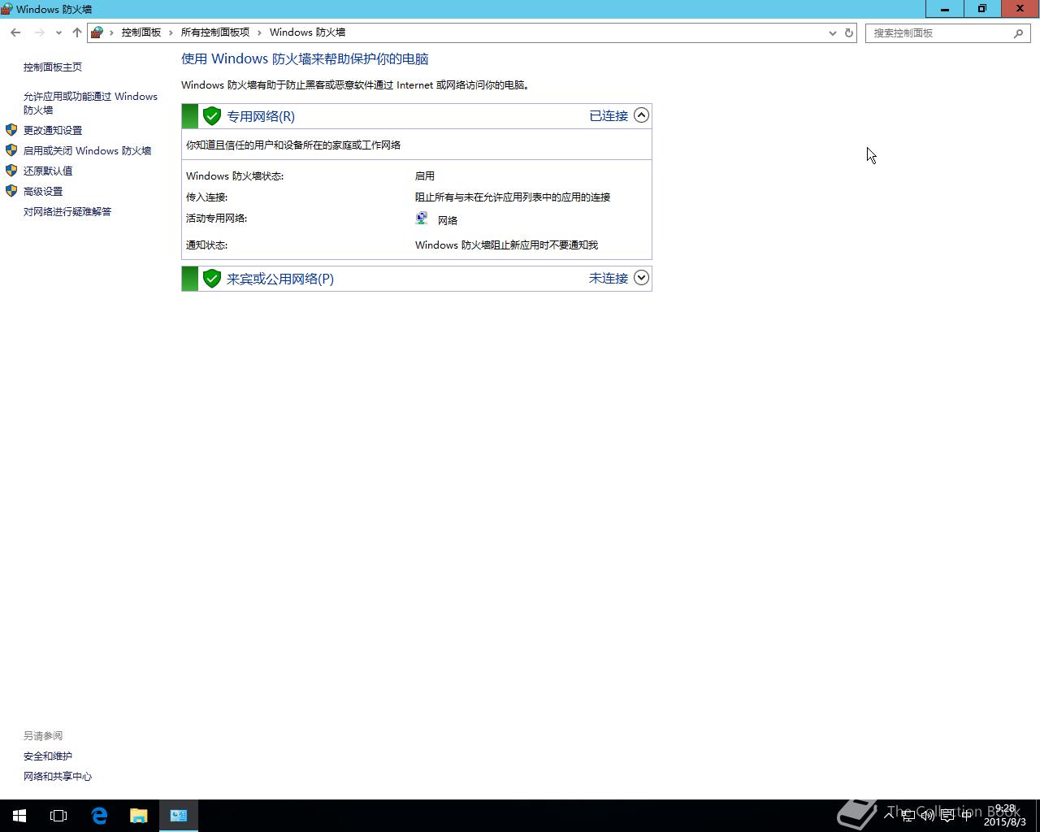Click shield icon beside 高级设置
The width and height of the screenshot is (1040, 832).
coord(11,190)
